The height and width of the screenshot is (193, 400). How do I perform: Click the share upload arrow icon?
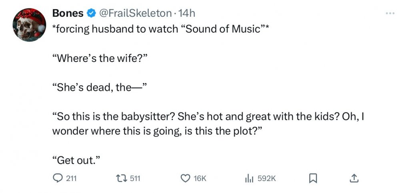[x=354, y=179]
